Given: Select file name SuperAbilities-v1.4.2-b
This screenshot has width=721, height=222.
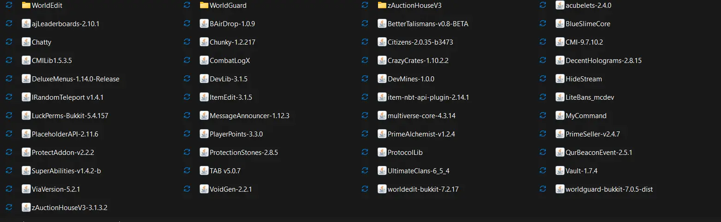Looking at the screenshot, I should [x=66, y=171].
